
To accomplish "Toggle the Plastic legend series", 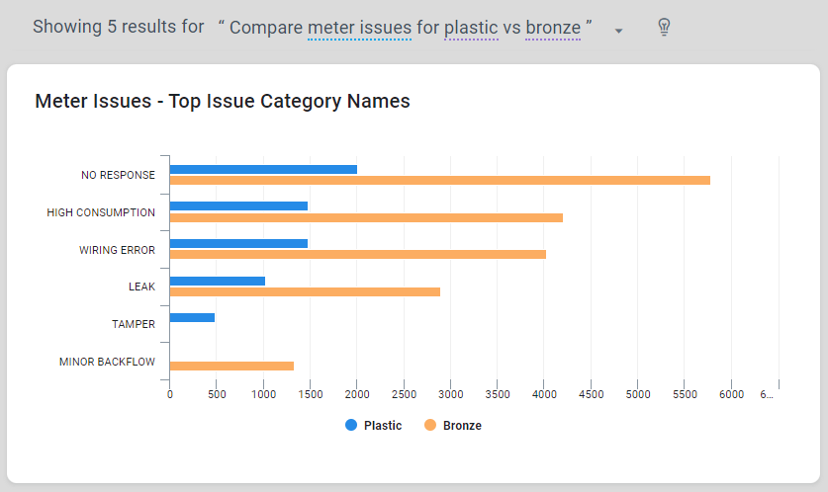I will pyautogui.click(x=382, y=426).
